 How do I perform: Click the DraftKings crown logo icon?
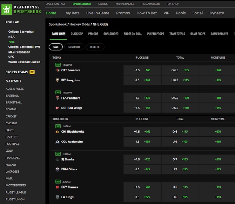coord(7,10)
